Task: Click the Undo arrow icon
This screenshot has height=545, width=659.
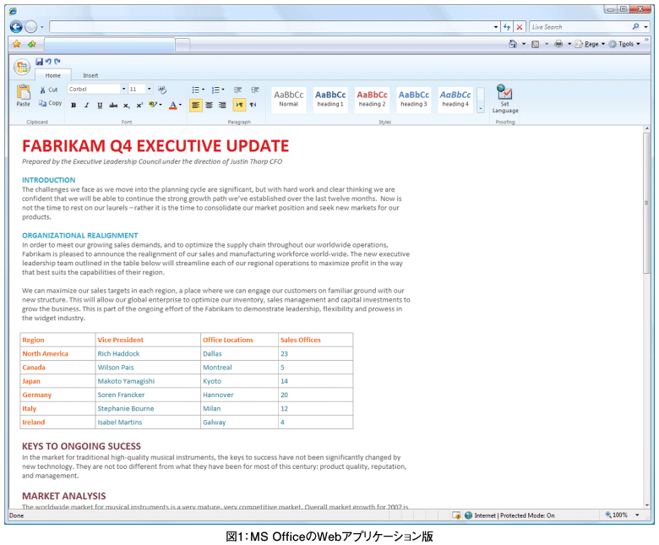Action: [x=48, y=62]
